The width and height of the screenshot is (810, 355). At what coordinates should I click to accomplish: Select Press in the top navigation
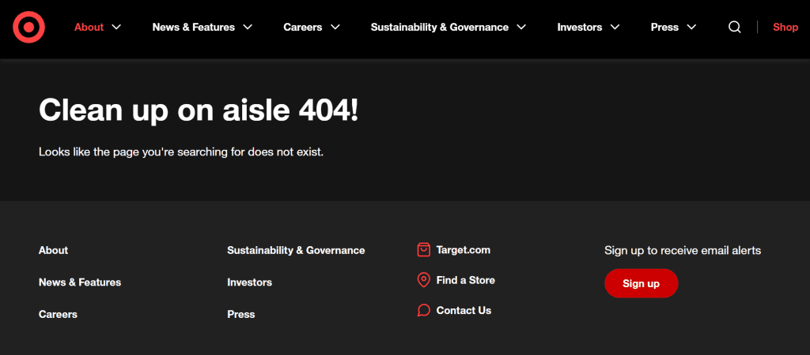pos(664,27)
